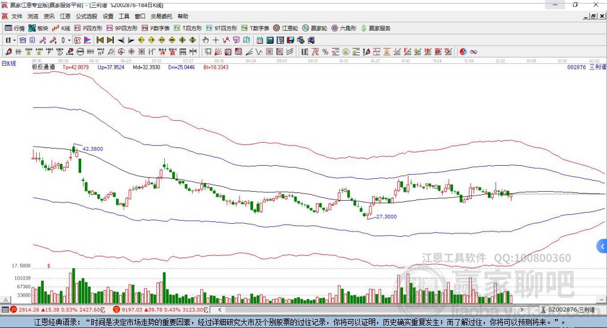
Task: Open the 交易委托 menu
Action: click(x=161, y=16)
